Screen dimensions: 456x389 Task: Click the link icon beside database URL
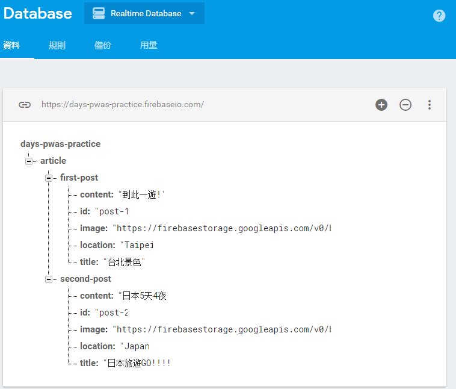[x=25, y=105]
